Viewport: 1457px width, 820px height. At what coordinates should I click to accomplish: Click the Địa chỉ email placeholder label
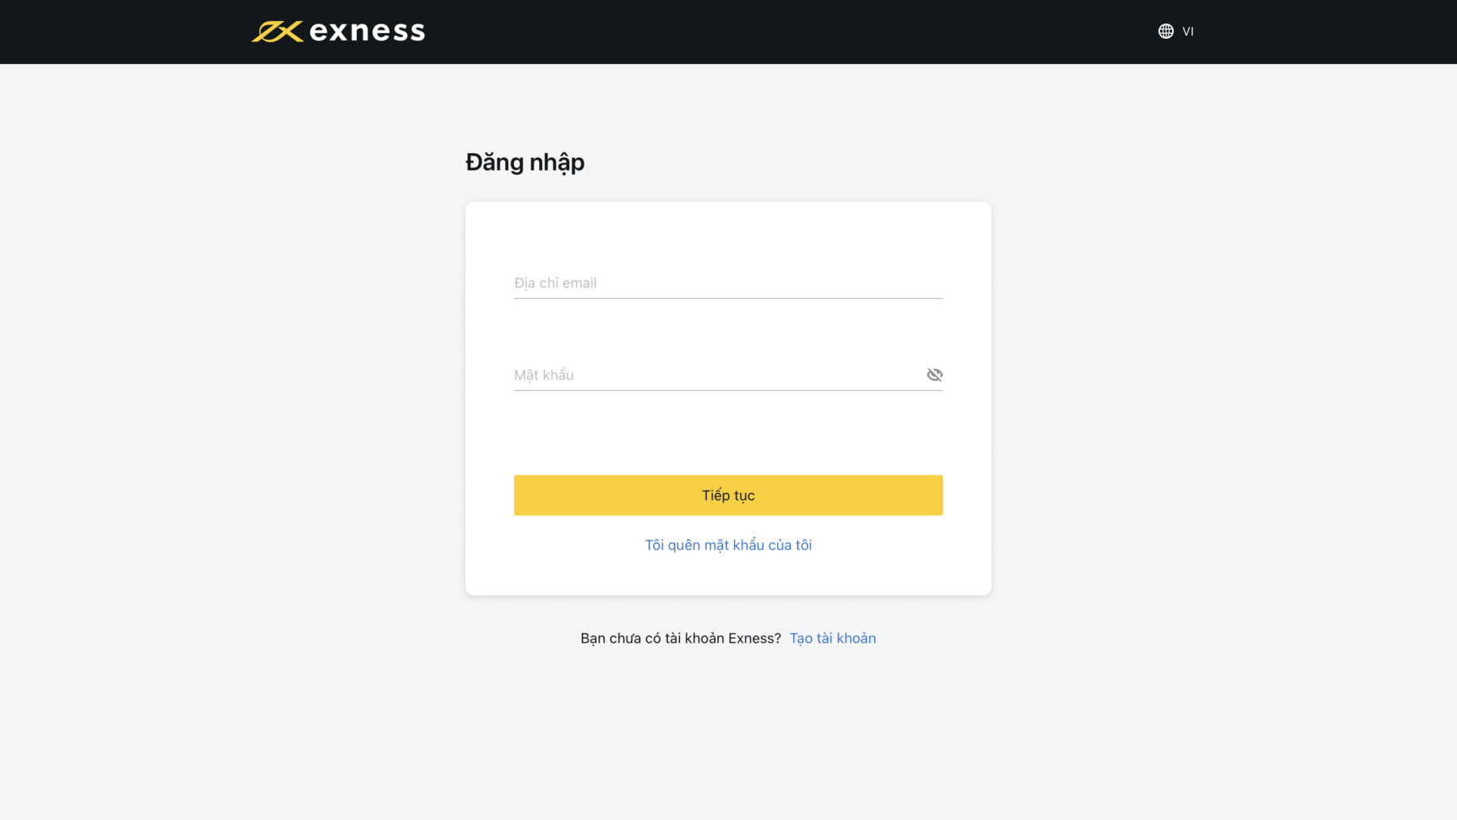555,283
